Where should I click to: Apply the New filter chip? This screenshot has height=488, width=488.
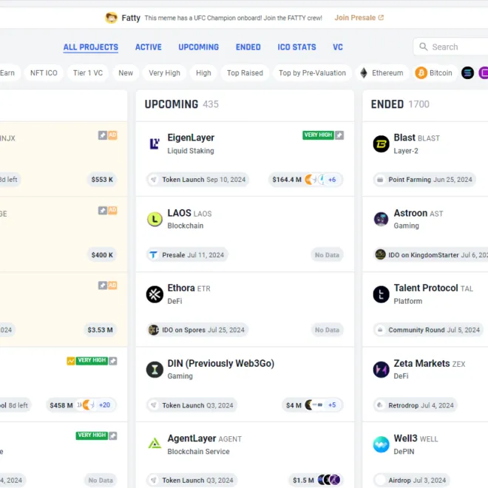[x=126, y=72]
